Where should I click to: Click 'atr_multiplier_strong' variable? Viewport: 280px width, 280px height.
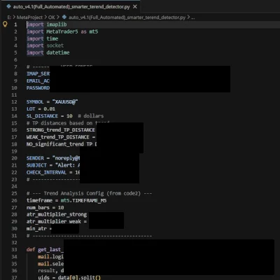pos(57,214)
